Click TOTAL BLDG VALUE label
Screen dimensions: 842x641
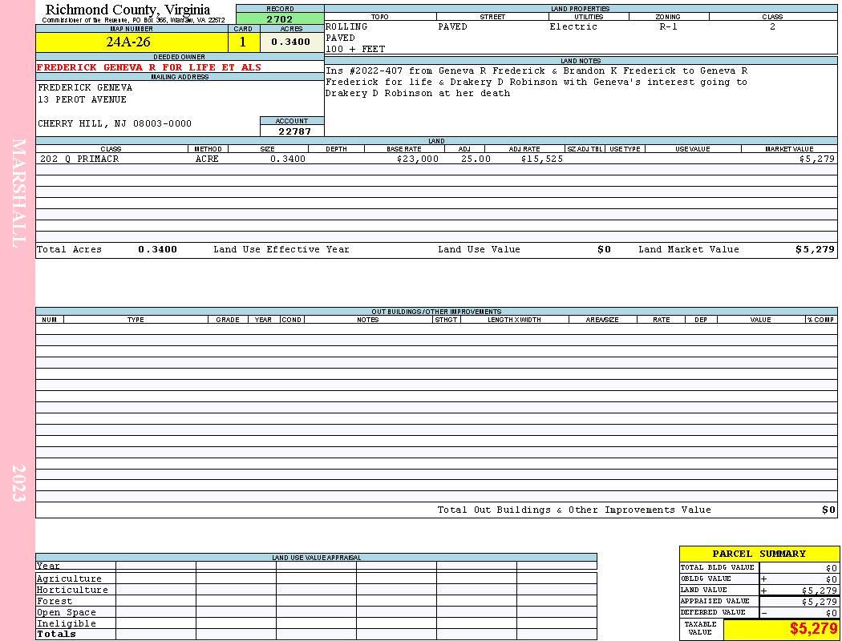[717, 567]
